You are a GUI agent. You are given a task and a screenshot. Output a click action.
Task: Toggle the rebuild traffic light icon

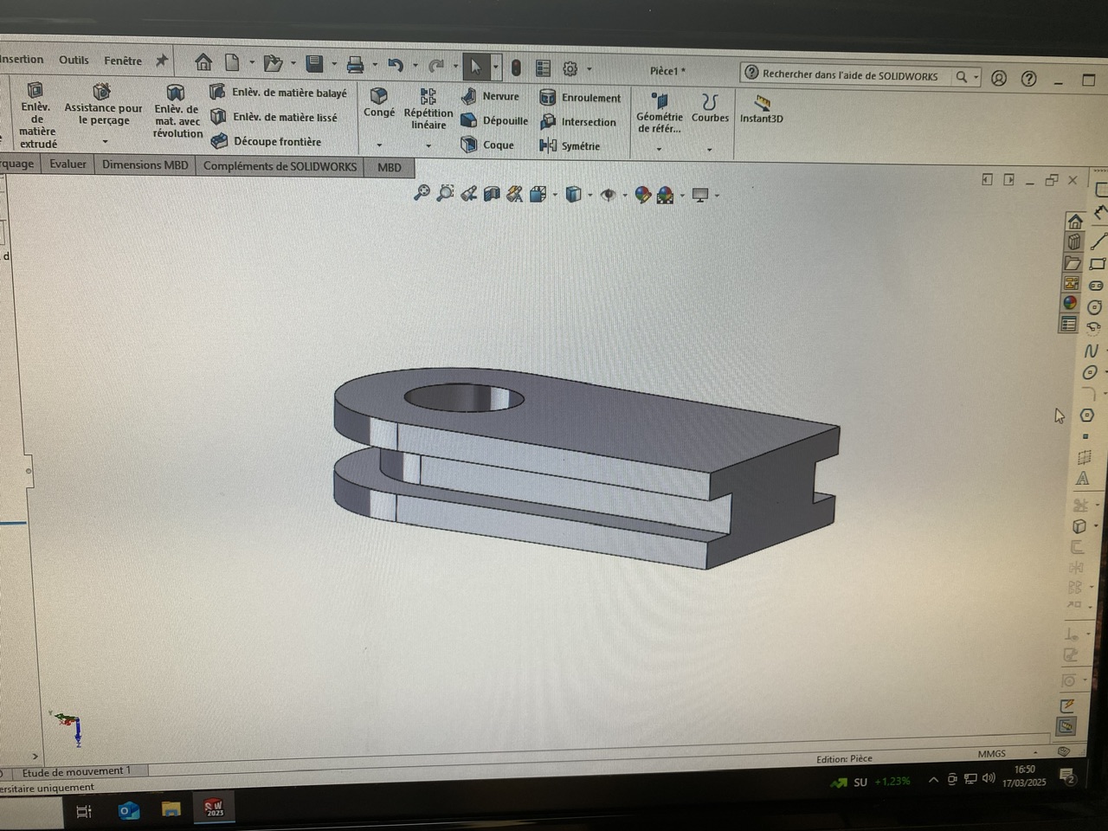pos(516,68)
